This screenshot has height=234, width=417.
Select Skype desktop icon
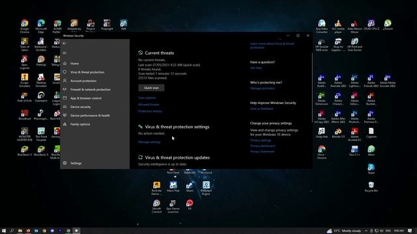click(x=371, y=169)
